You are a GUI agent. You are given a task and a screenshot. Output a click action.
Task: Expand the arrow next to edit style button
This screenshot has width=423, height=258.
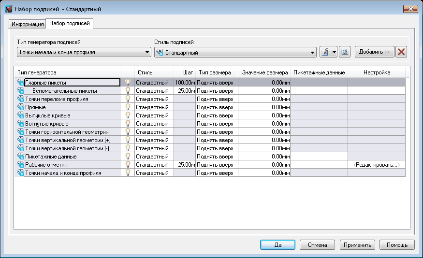click(334, 52)
